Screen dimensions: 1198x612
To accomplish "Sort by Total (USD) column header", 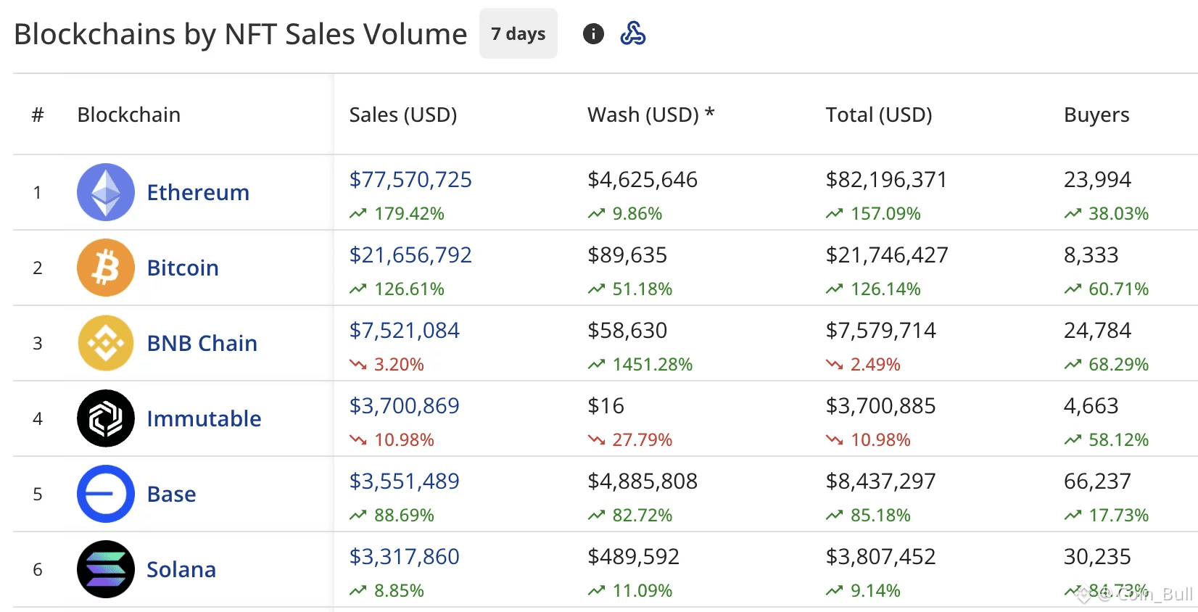I will click(879, 115).
